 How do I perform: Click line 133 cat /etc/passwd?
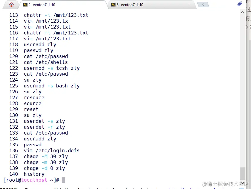pyautogui.click(x=38, y=133)
